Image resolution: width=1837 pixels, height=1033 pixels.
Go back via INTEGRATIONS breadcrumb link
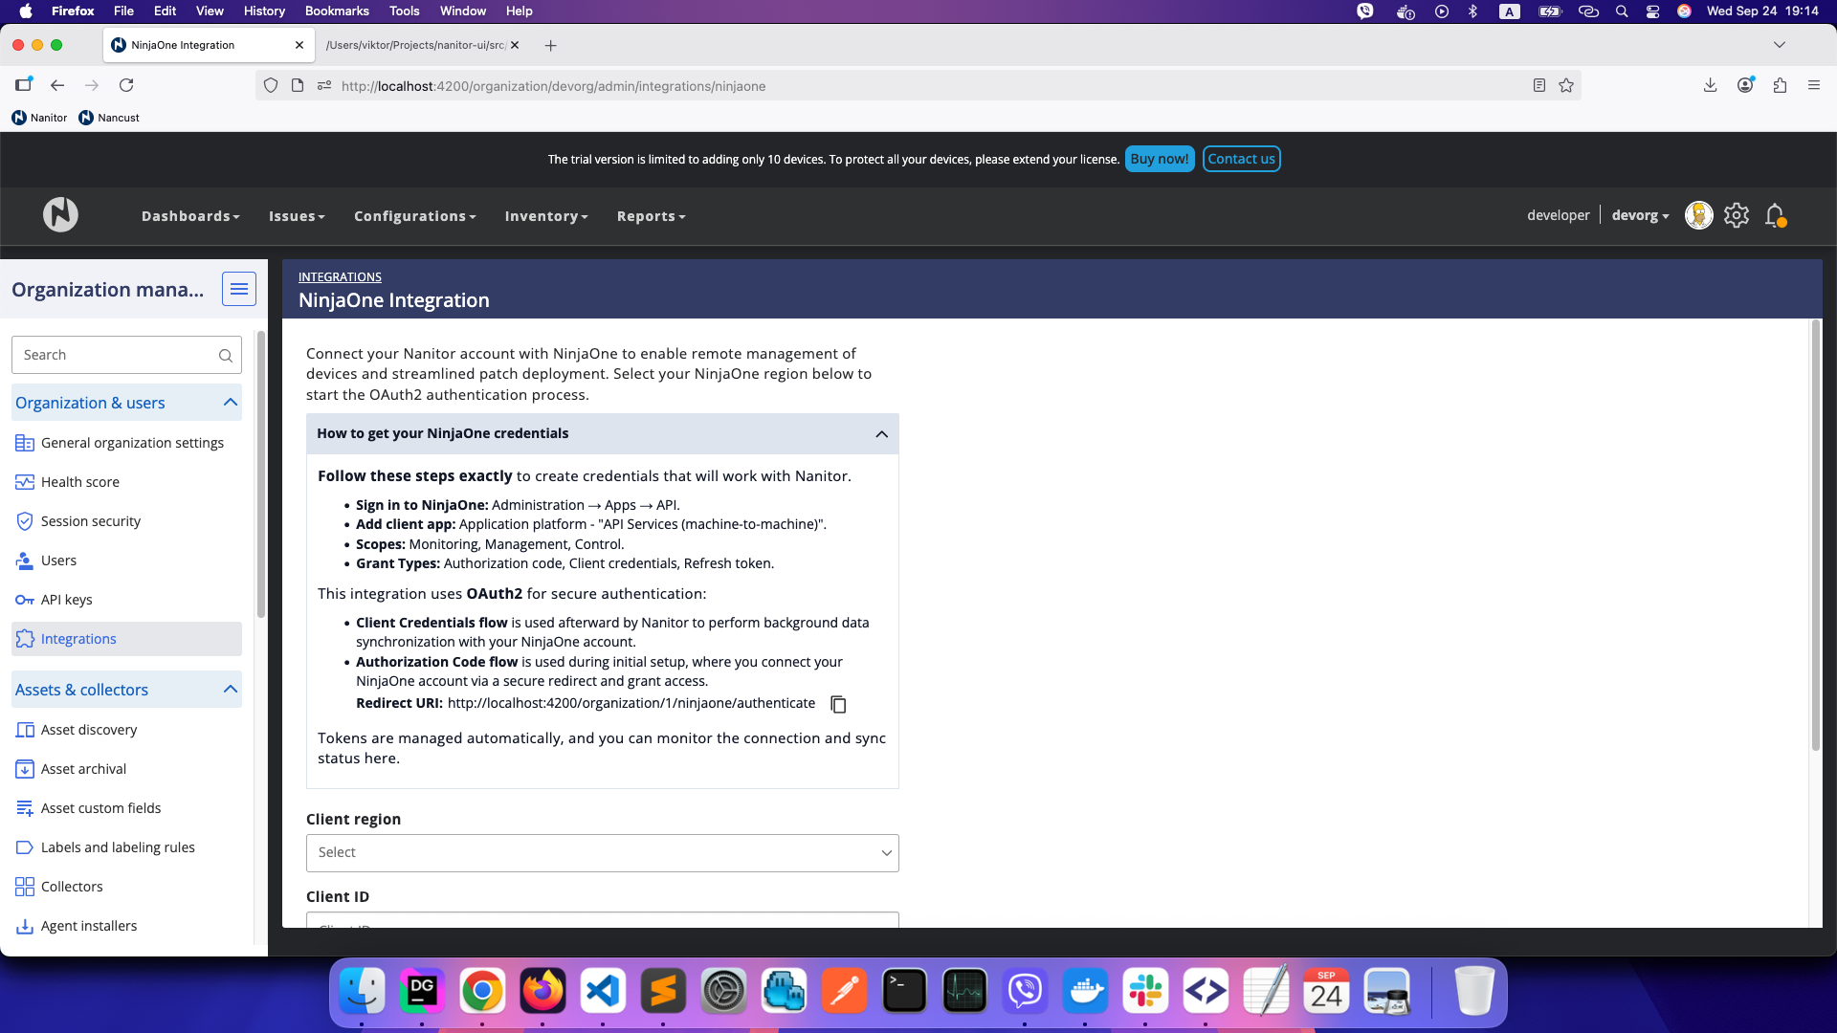pos(340,277)
